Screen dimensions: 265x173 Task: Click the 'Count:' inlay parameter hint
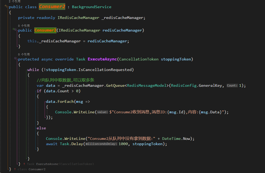[232, 85]
